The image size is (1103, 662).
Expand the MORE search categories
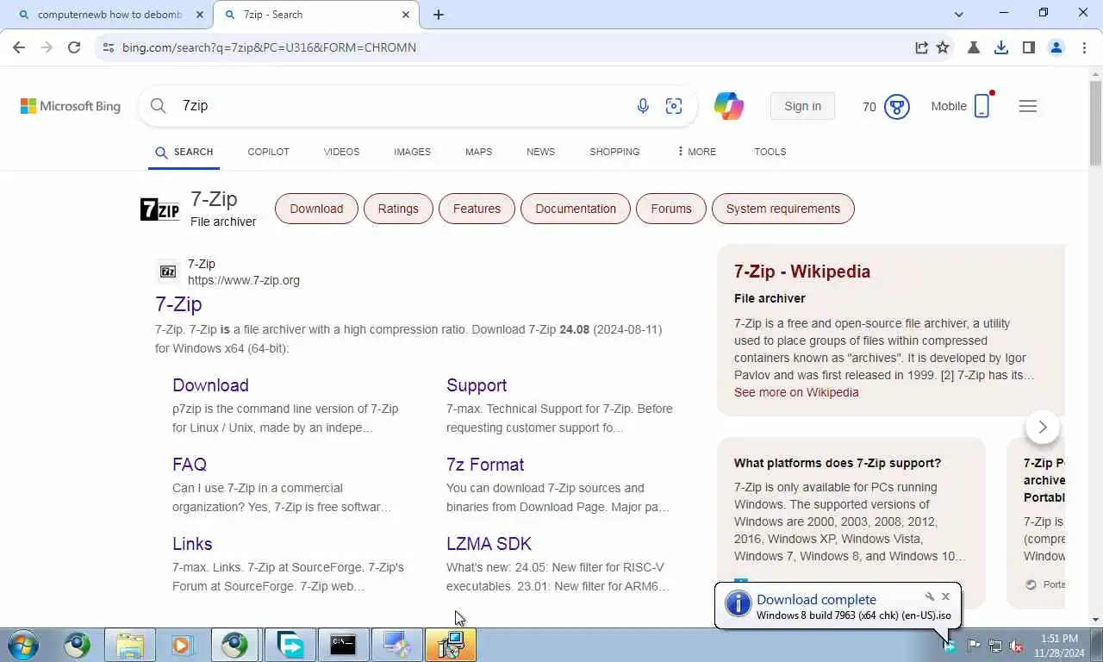point(696,152)
